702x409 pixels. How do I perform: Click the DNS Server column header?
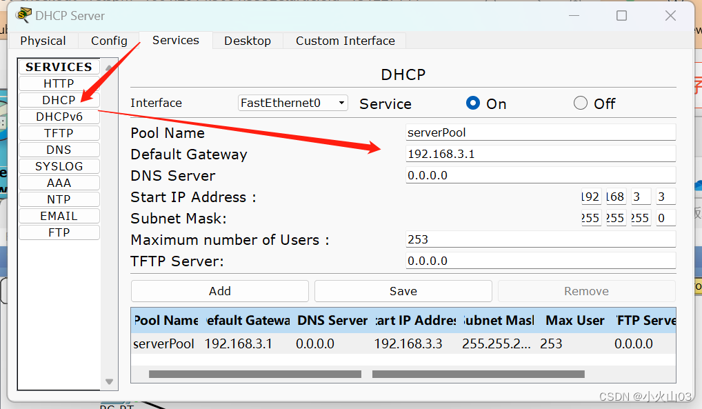tap(332, 320)
